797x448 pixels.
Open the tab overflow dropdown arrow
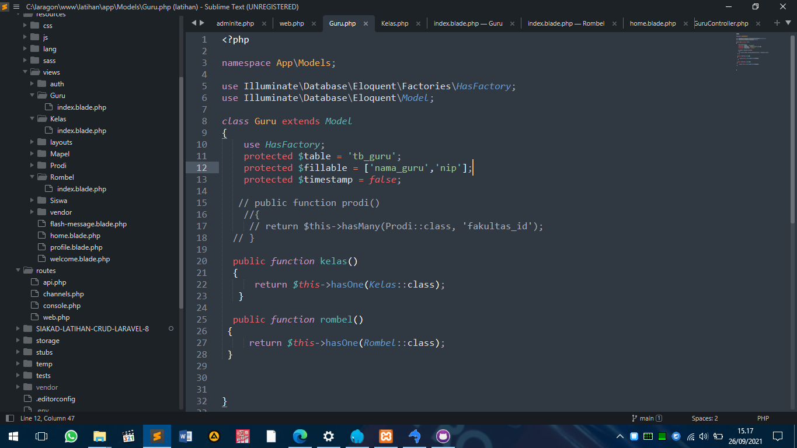coord(788,23)
